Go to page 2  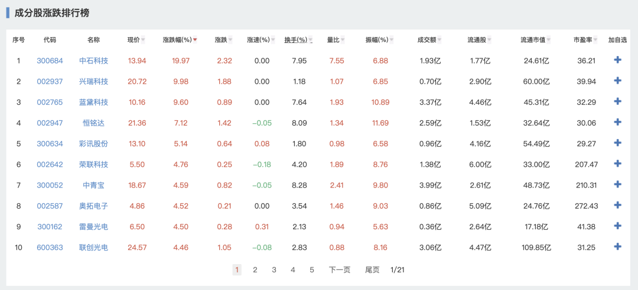[x=255, y=270]
